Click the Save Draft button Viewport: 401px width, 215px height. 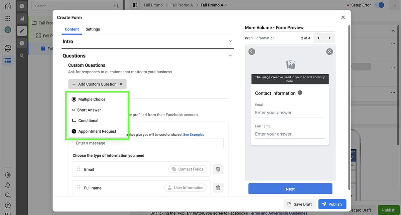click(x=300, y=204)
